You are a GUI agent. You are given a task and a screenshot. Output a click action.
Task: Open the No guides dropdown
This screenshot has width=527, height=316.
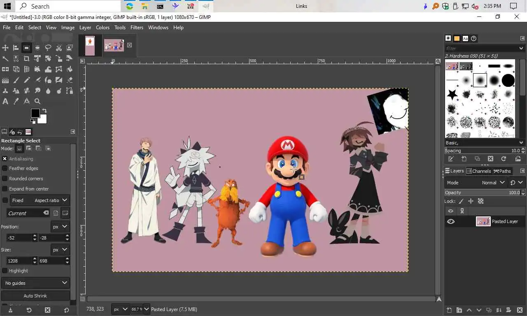tap(35, 283)
